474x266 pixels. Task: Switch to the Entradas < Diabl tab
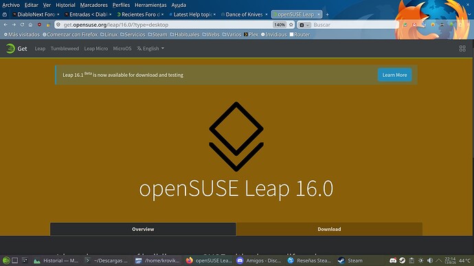(88, 14)
